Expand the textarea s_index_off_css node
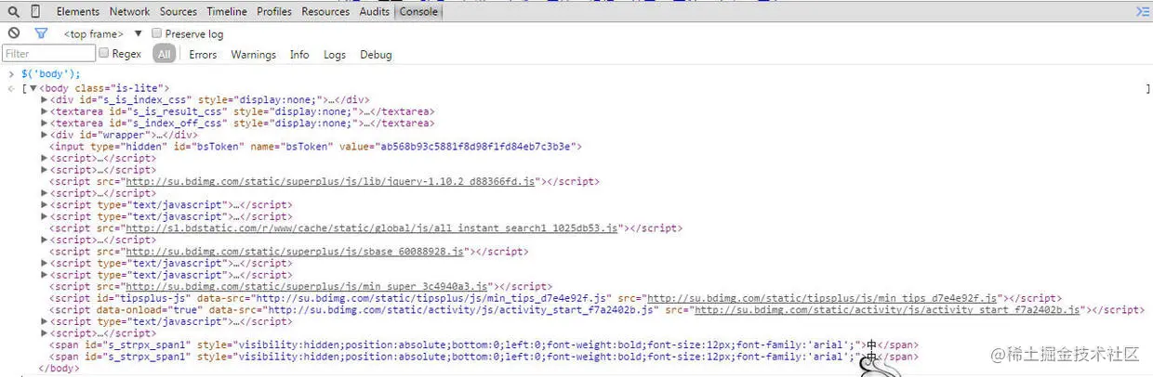 click(x=45, y=123)
